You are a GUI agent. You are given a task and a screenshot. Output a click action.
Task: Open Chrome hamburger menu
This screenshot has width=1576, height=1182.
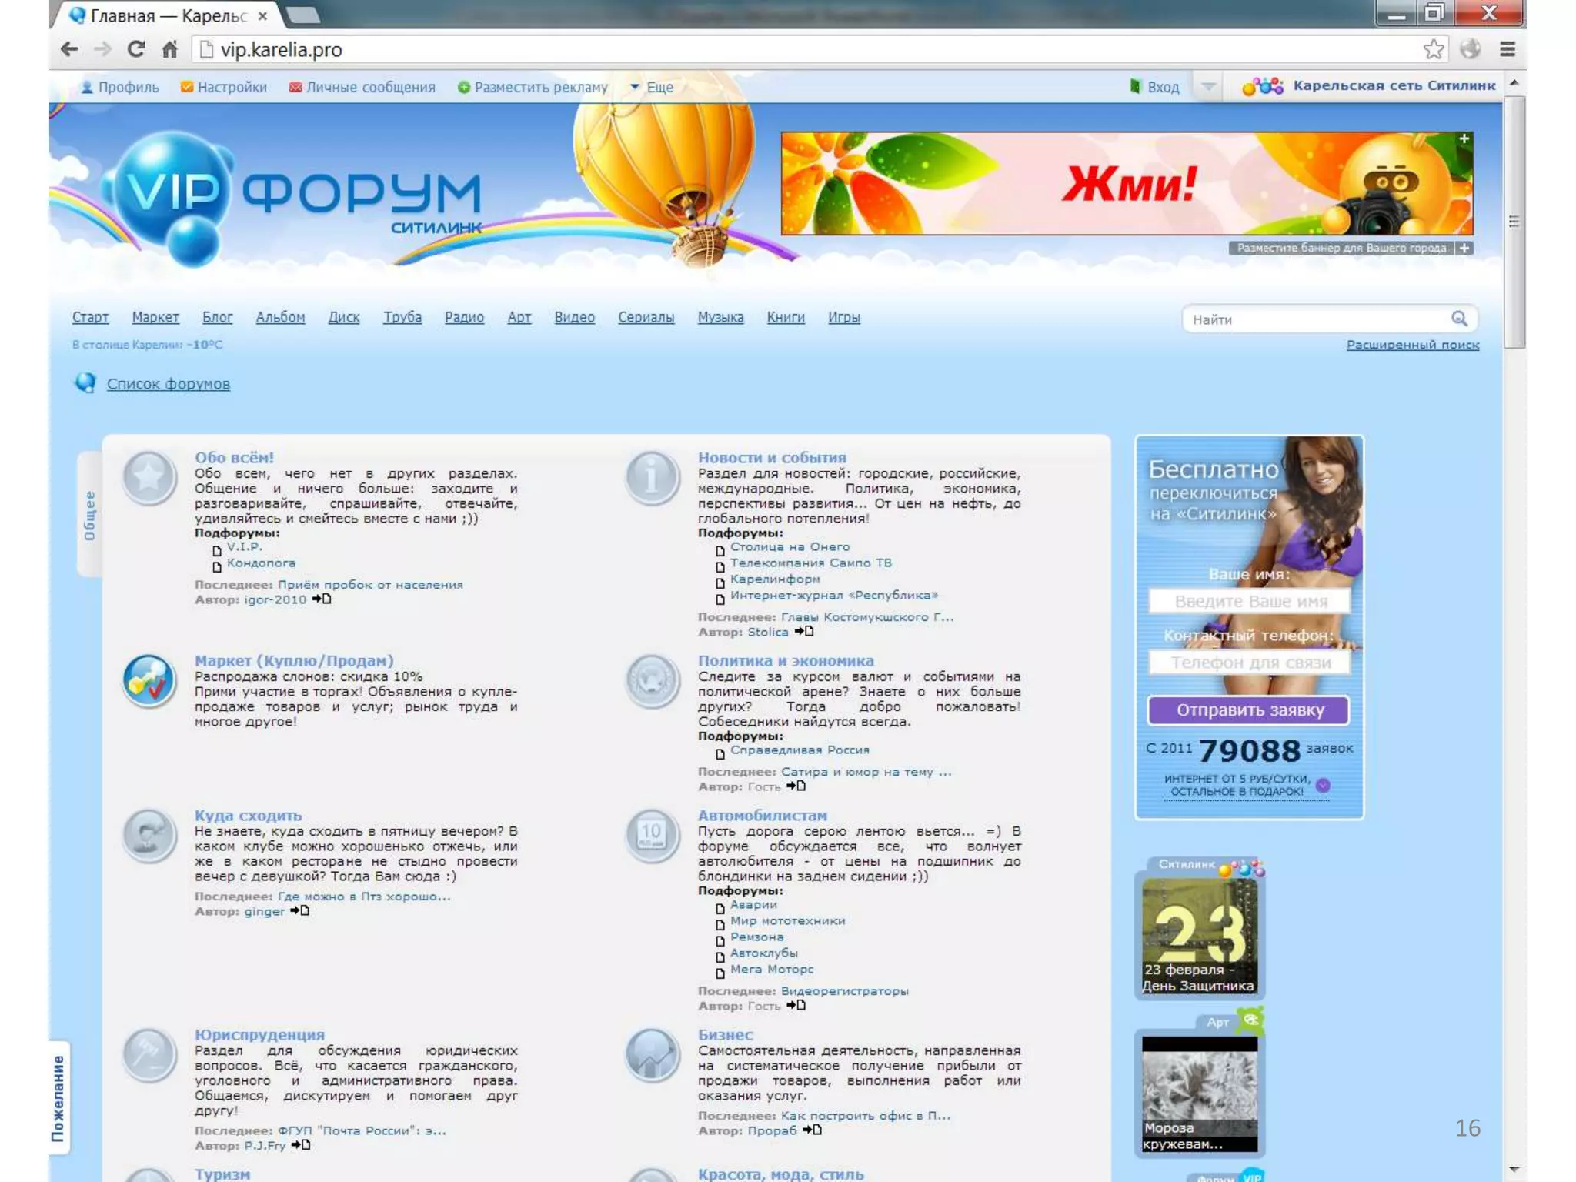point(1508,49)
